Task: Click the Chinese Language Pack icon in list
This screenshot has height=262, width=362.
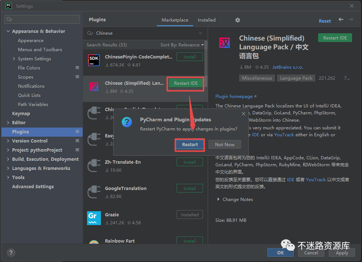Action: tap(94, 87)
